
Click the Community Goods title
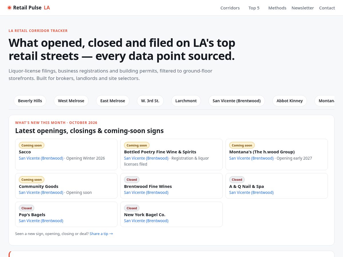click(x=39, y=186)
